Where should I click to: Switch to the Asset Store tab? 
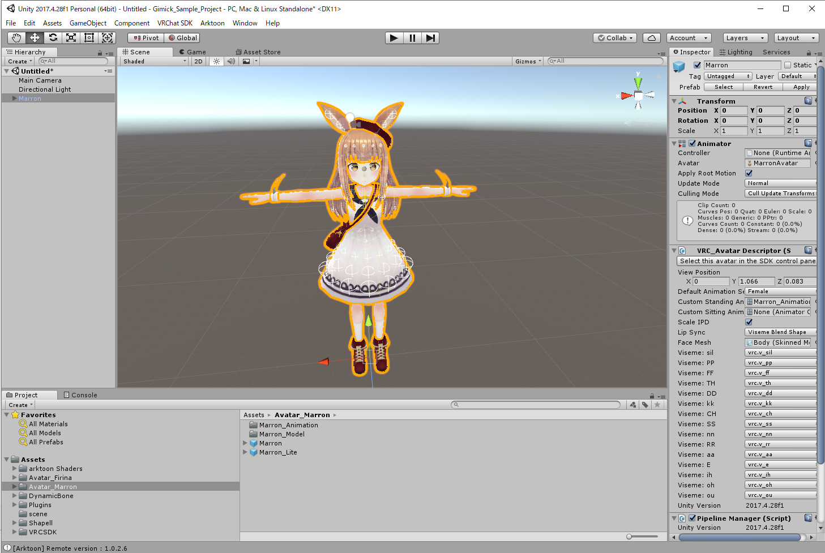coord(258,52)
